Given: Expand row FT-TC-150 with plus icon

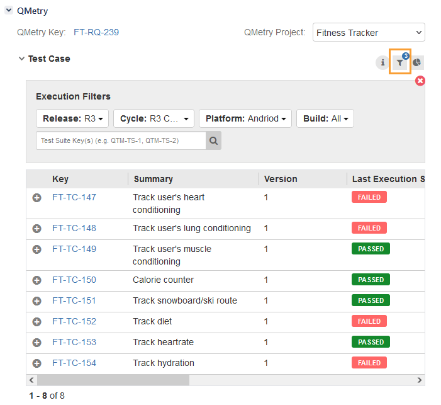Looking at the screenshot, I should point(36,280).
